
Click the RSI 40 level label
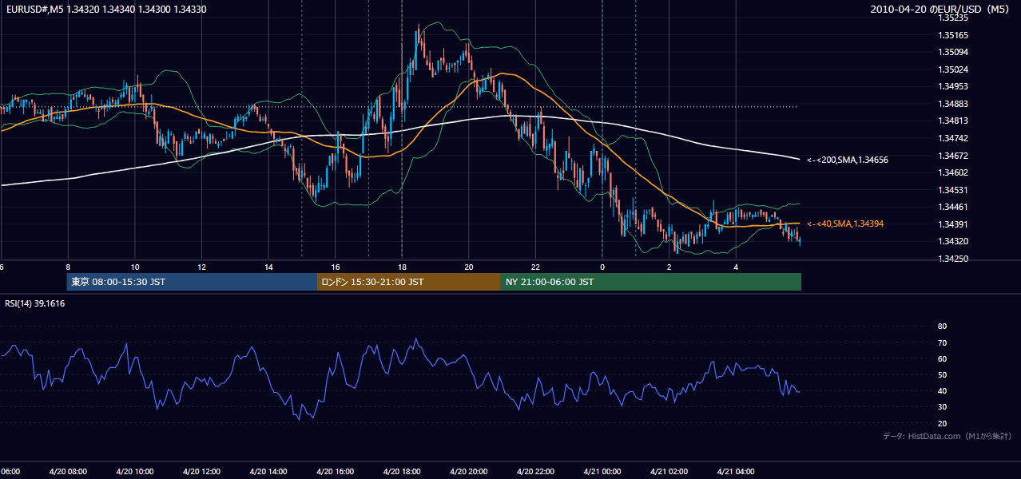942,390
